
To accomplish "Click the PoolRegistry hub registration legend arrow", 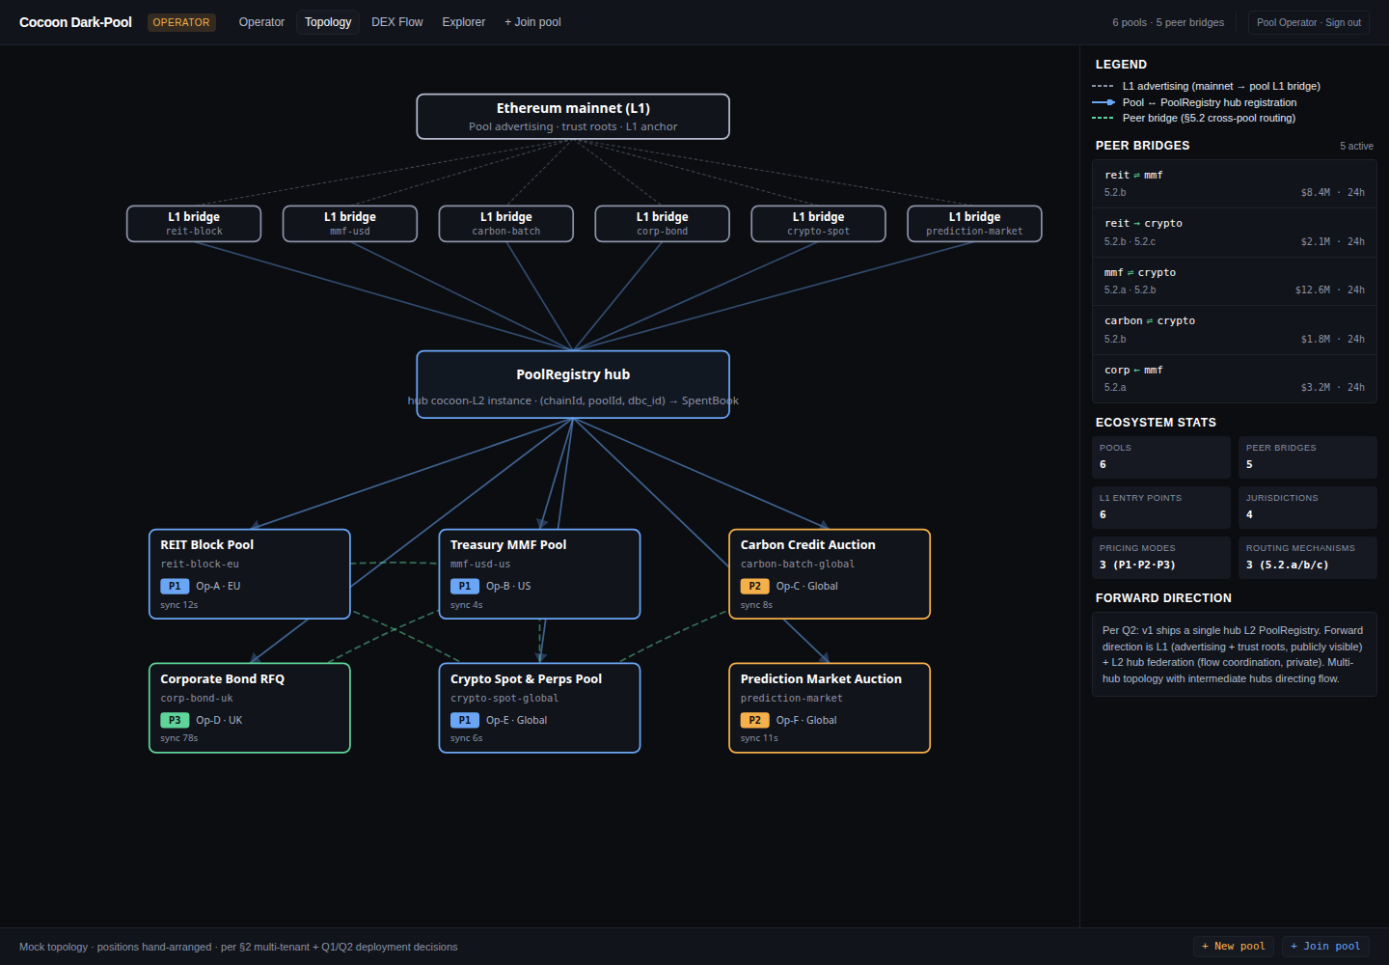I will tap(1103, 102).
